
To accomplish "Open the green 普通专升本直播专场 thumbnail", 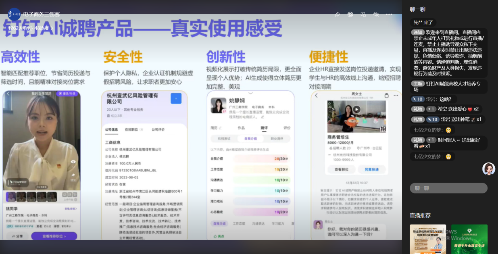I will (469, 239).
